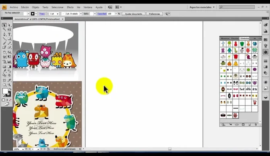Swap fill and stroke colors
The width and height of the screenshot is (270, 156).
click(10, 88)
